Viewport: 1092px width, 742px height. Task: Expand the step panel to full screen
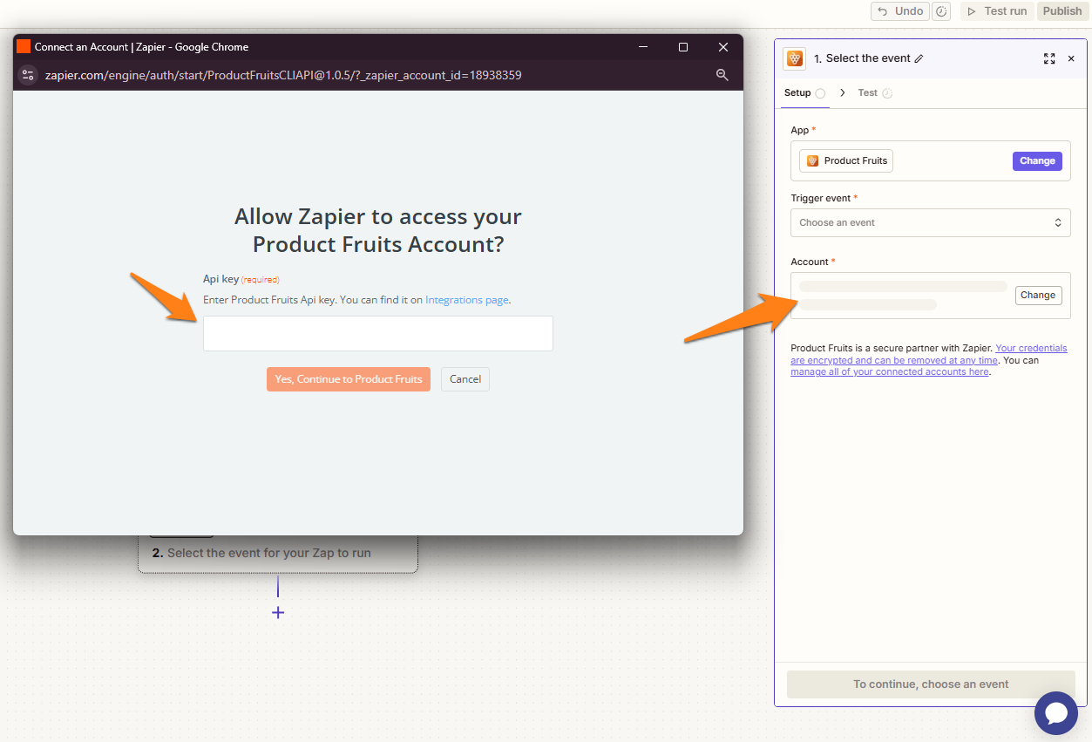point(1049,58)
